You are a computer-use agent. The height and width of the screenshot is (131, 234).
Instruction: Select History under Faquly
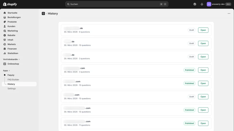pyautogui.click(x=19, y=84)
